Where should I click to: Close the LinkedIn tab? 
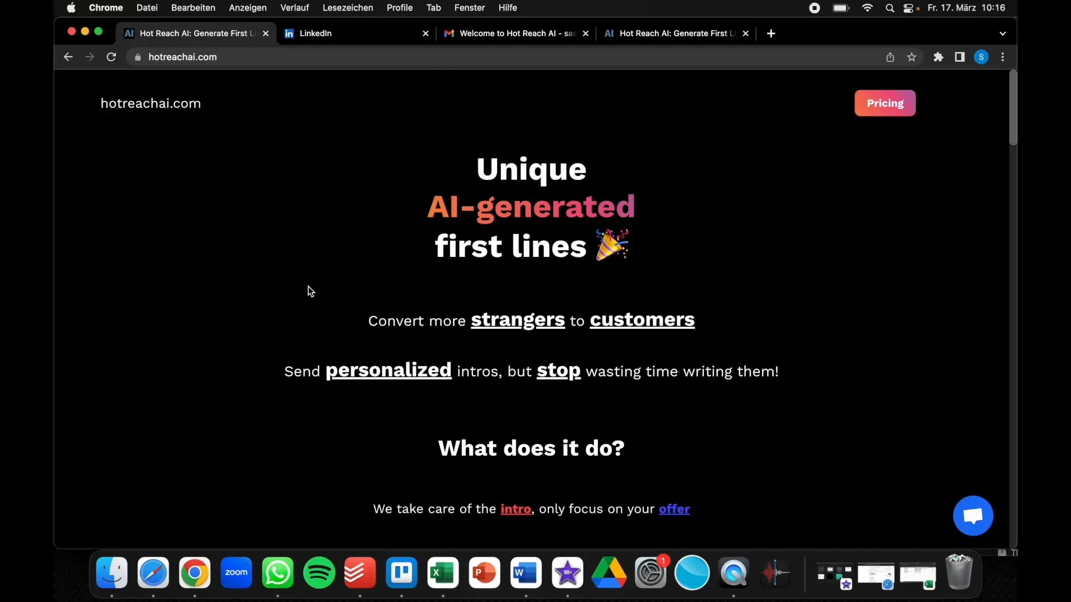(426, 33)
